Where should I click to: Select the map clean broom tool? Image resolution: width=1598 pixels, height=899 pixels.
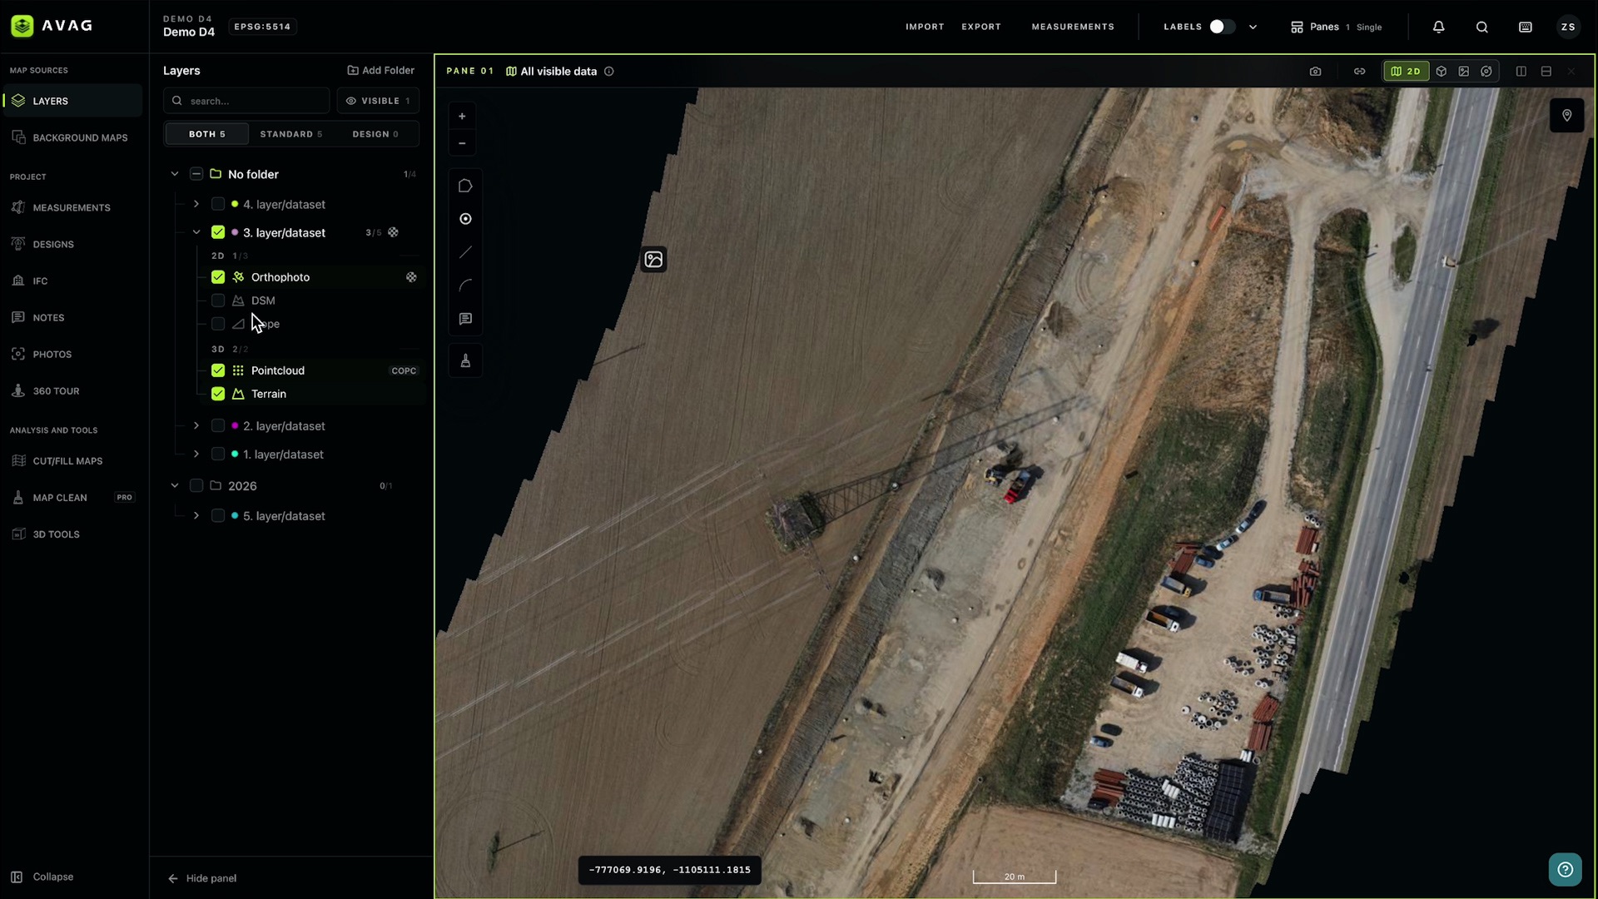(465, 360)
